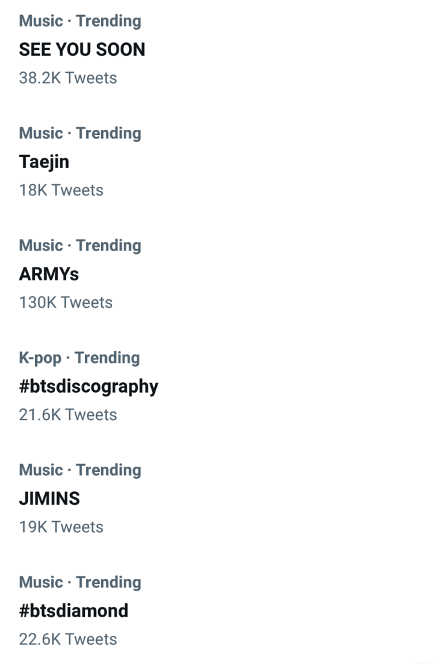Click the word Trending beside K-pop
Screen dimensions: 442x664
pyautogui.click(x=107, y=358)
